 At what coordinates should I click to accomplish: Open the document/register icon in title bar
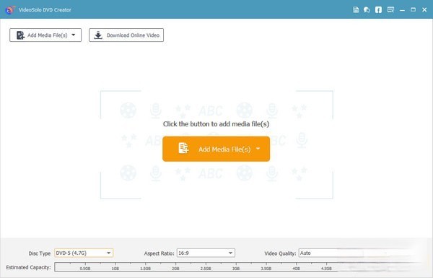(356, 9)
